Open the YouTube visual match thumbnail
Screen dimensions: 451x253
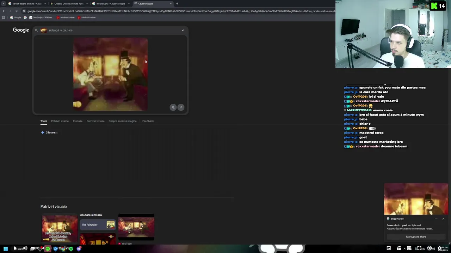(136, 227)
